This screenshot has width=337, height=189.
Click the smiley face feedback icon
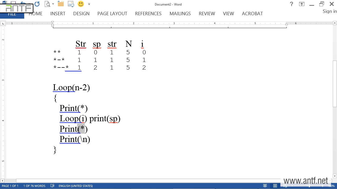[x=81, y=4]
